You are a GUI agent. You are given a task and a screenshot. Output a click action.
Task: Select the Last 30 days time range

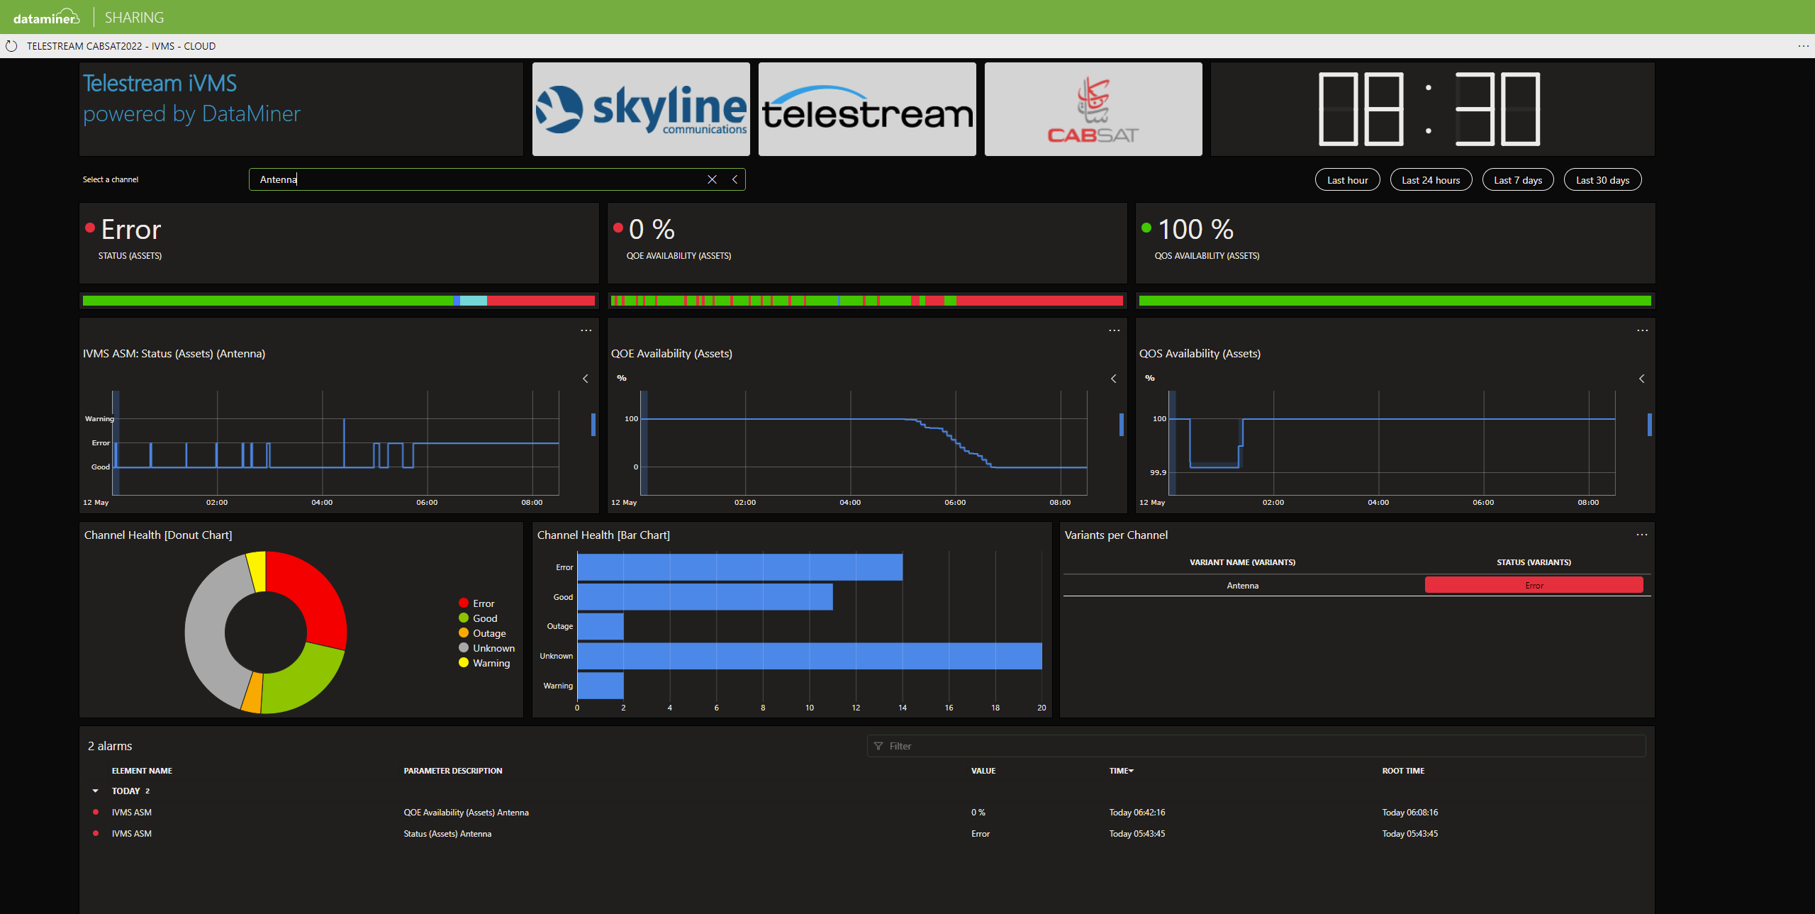1602,180
